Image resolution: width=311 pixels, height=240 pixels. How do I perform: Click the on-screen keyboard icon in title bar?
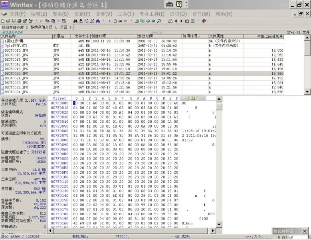[x=169, y=4]
